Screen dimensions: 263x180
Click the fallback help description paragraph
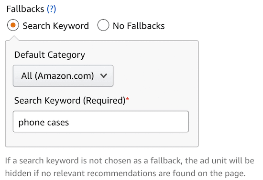[x=130, y=167]
